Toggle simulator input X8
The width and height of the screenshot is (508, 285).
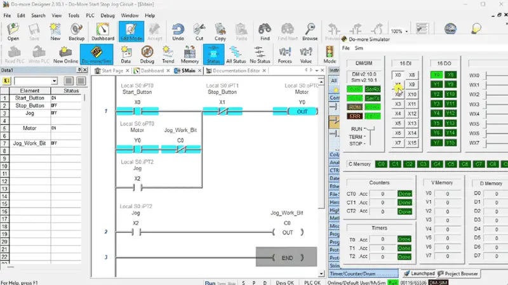[x=411, y=75]
